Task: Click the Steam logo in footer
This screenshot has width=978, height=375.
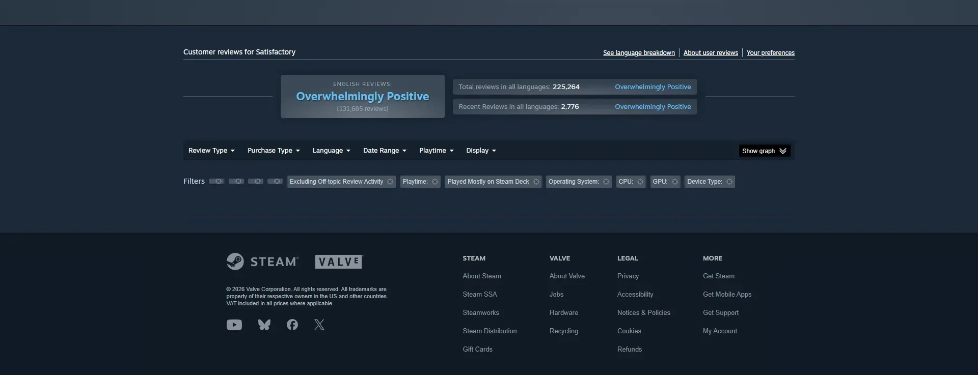Action: [x=262, y=262]
